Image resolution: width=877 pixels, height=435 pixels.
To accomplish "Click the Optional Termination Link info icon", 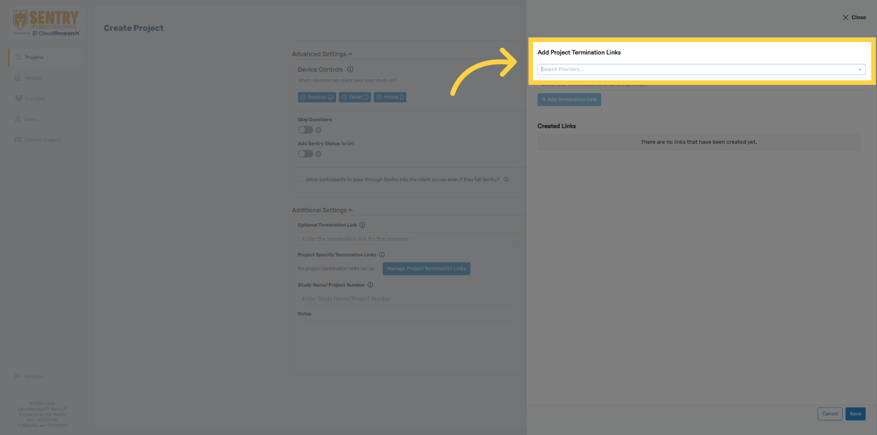I will [x=362, y=225].
